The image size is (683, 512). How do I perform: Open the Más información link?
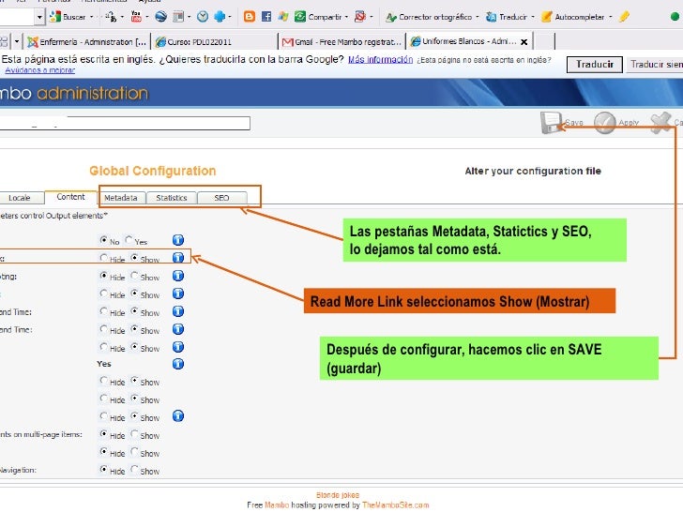pyautogui.click(x=380, y=60)
